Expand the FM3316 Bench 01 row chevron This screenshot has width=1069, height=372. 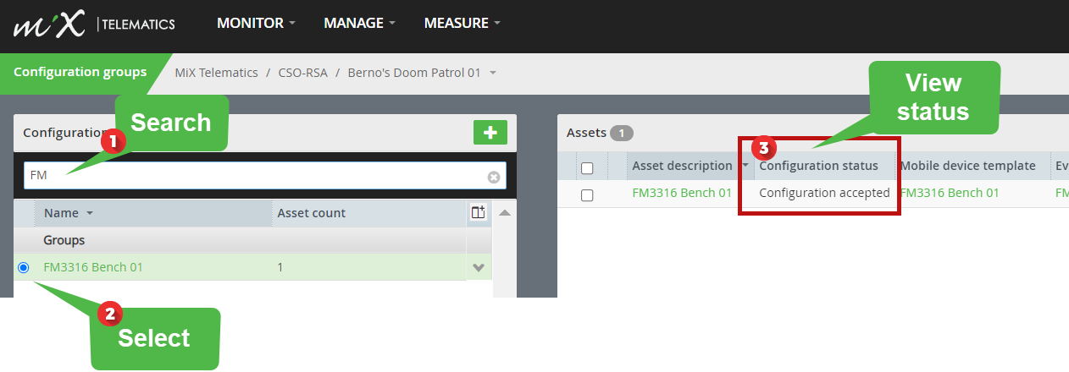tap(479, 268)
